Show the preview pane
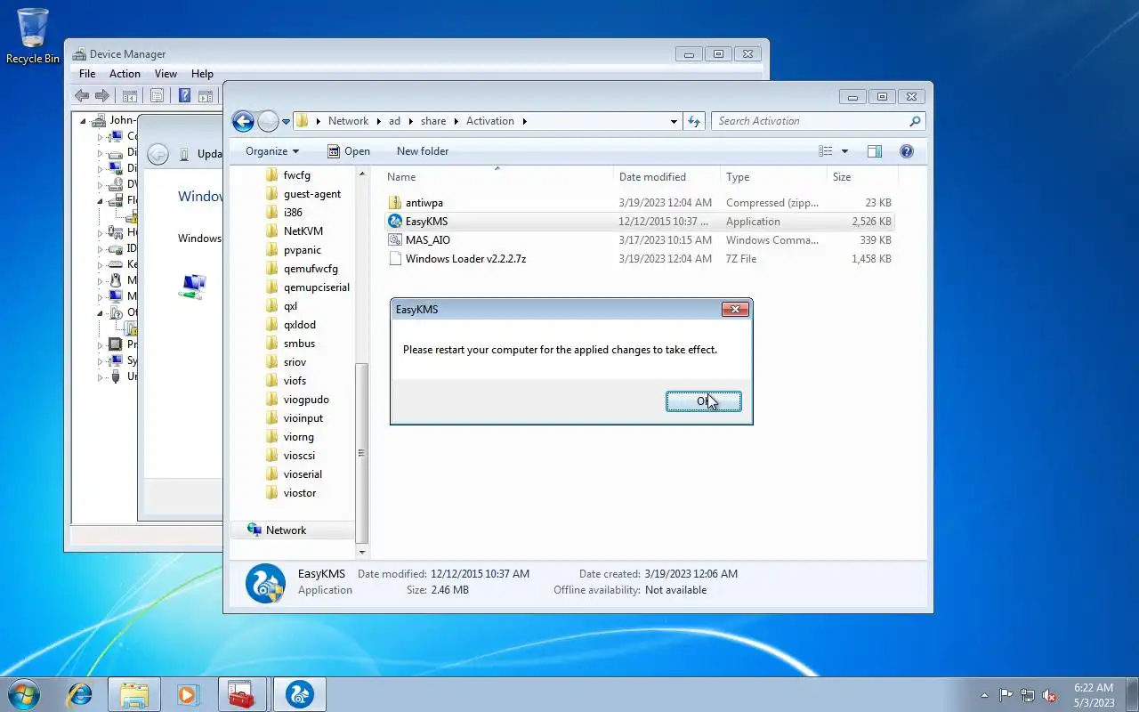This screenshot has width=1139, height=712. point(875,151)
